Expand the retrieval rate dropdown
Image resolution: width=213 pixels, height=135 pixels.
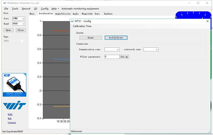[157, 50]
